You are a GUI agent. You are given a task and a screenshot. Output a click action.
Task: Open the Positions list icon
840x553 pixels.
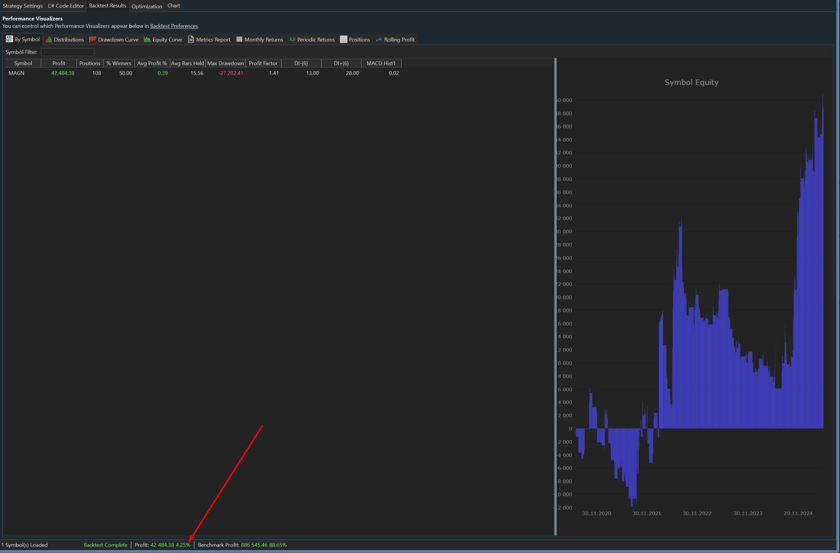coord(343,39)
